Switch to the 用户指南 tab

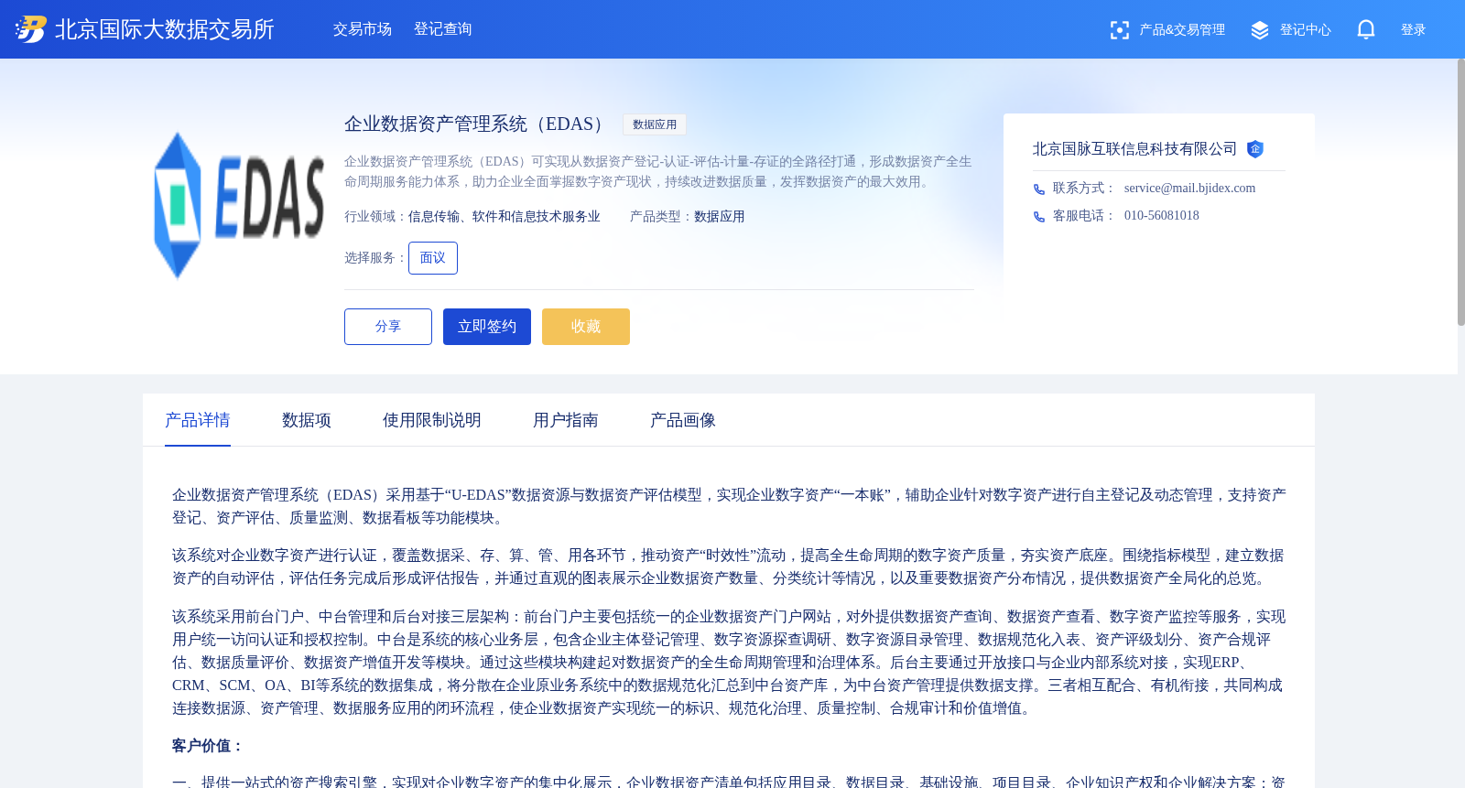tap(566, 420)
